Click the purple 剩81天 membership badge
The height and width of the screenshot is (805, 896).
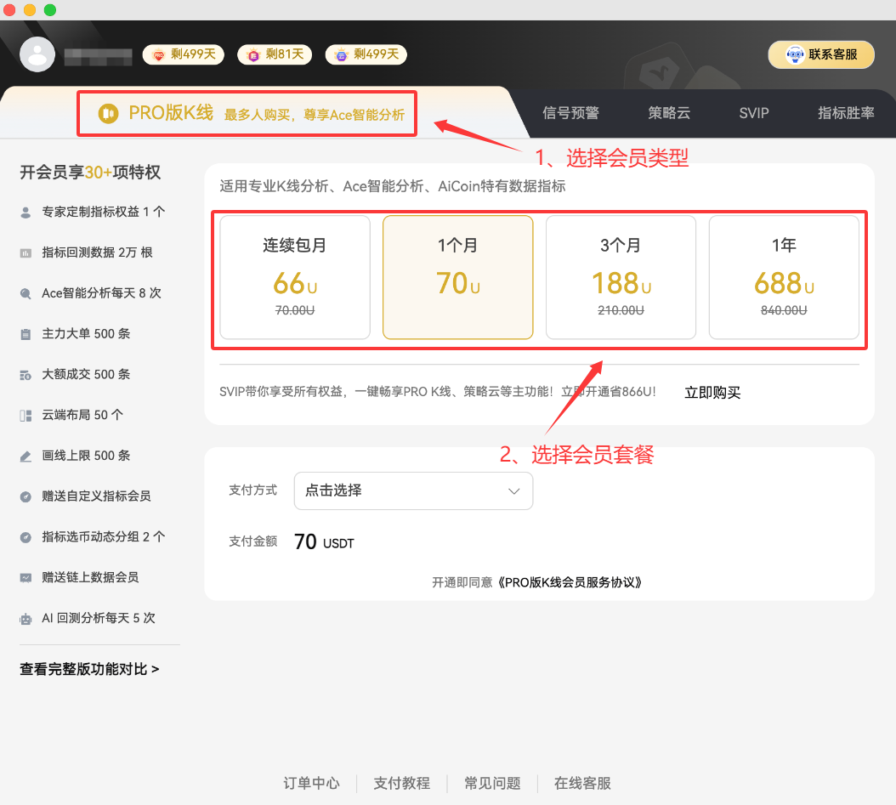tap(274, 54)
